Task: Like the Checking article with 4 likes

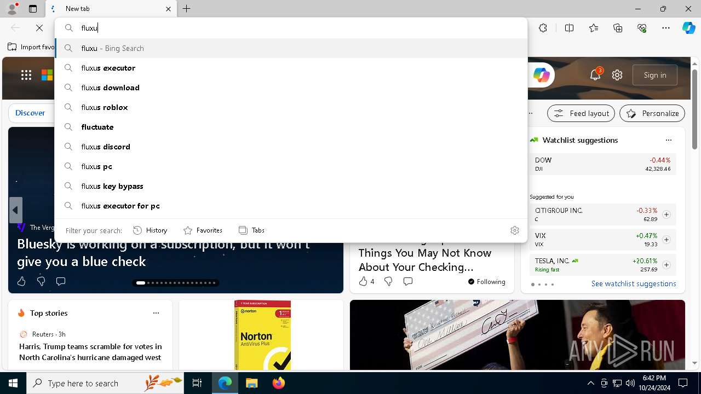Action: tap(366, 281)
